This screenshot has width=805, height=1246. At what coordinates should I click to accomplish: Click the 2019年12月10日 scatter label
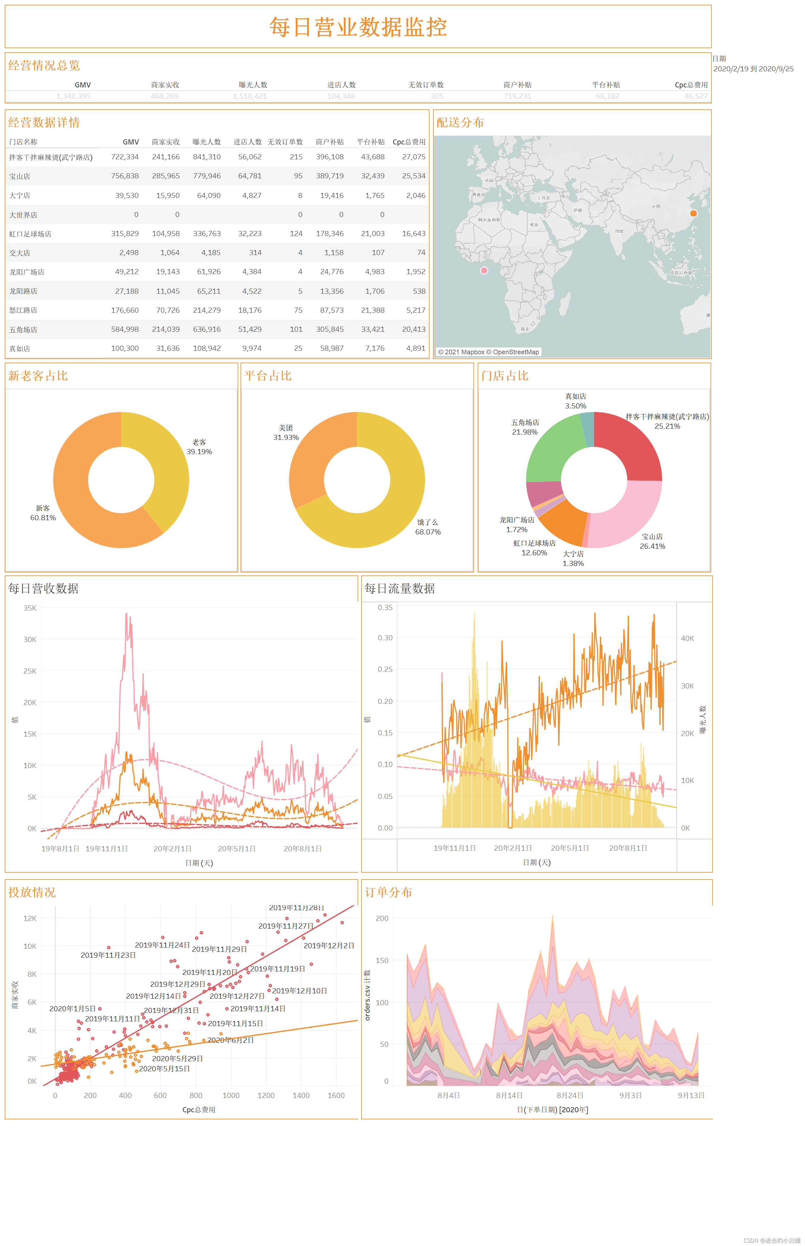click(299, 991)
